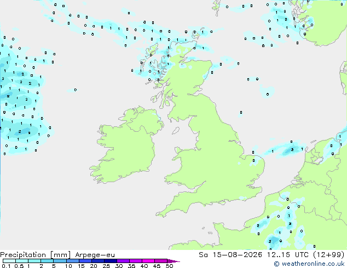Click the 0.1–0.5 mm legend color swatch
The width and height of the screenshot is (347, 268).
coord(9,261)
